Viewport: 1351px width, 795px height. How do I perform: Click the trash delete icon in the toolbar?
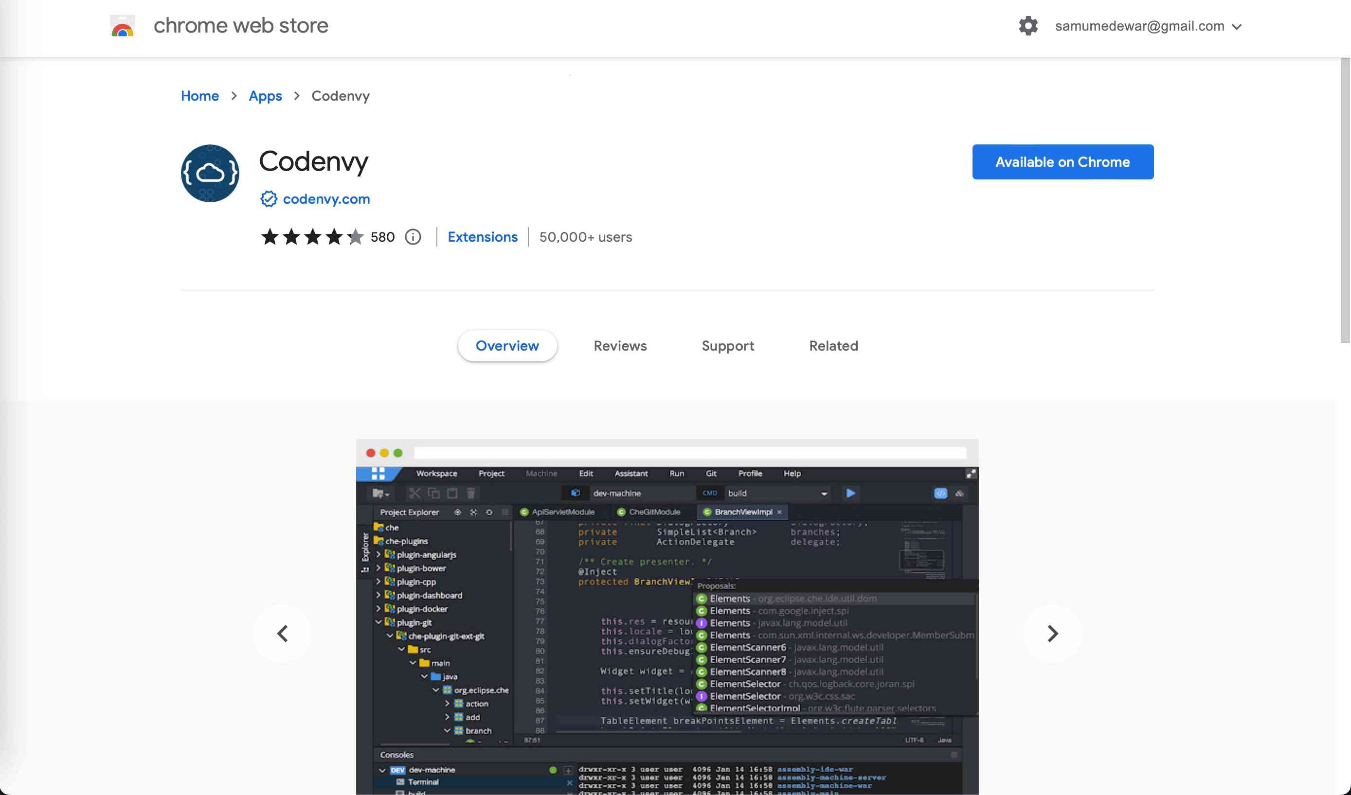click(x=471, y=493)
